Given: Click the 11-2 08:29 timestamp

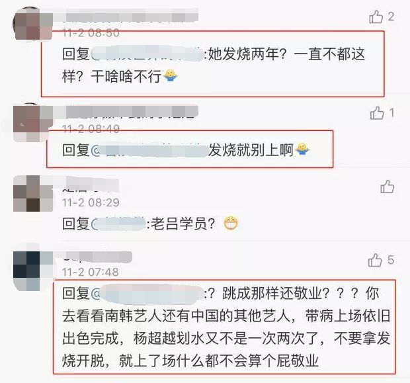Looking at the screenshot, I should 91,202.
